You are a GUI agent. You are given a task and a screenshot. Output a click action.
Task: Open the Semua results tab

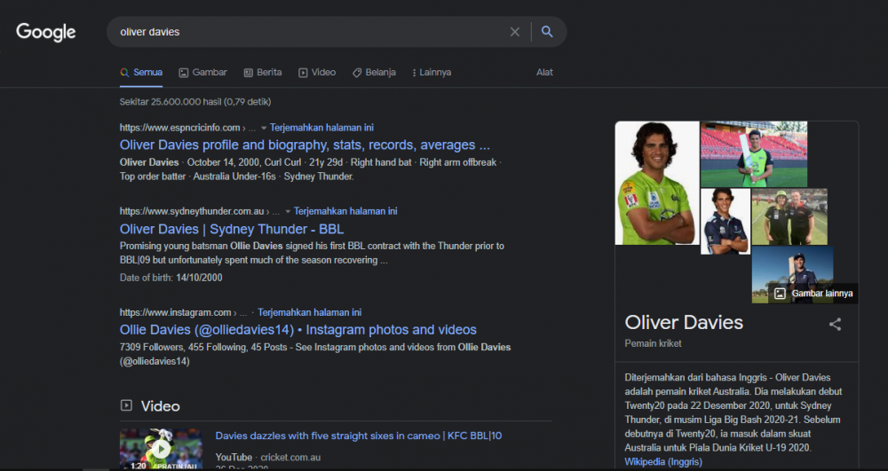[x=141, y=73]
